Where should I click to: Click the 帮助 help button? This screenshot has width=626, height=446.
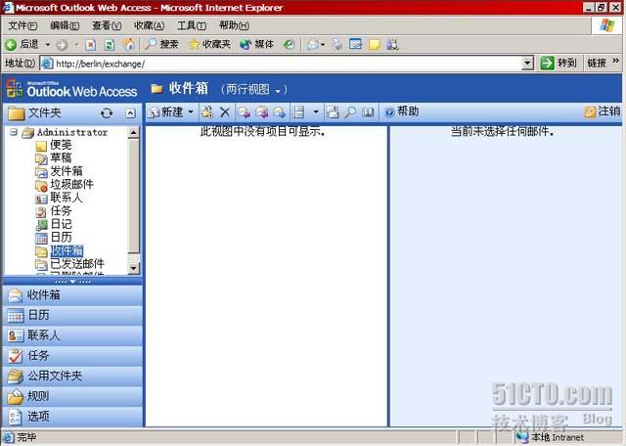401,111
